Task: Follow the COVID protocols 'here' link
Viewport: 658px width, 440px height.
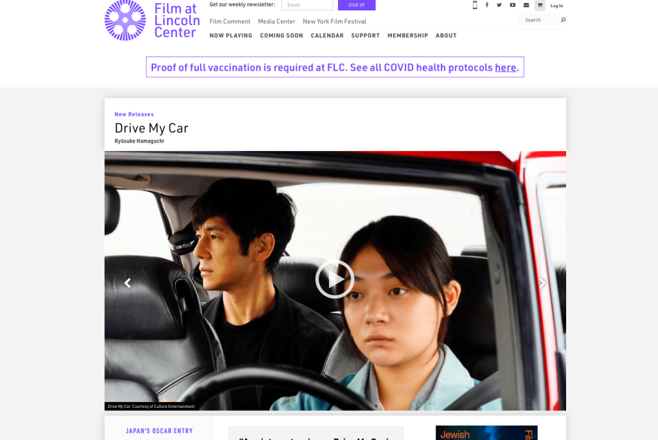Action: coord(505,67)
